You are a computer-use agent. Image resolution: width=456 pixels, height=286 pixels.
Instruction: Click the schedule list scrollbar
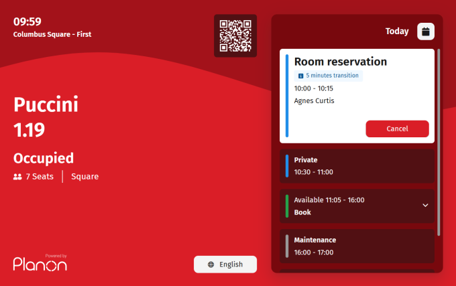(439, 141)
